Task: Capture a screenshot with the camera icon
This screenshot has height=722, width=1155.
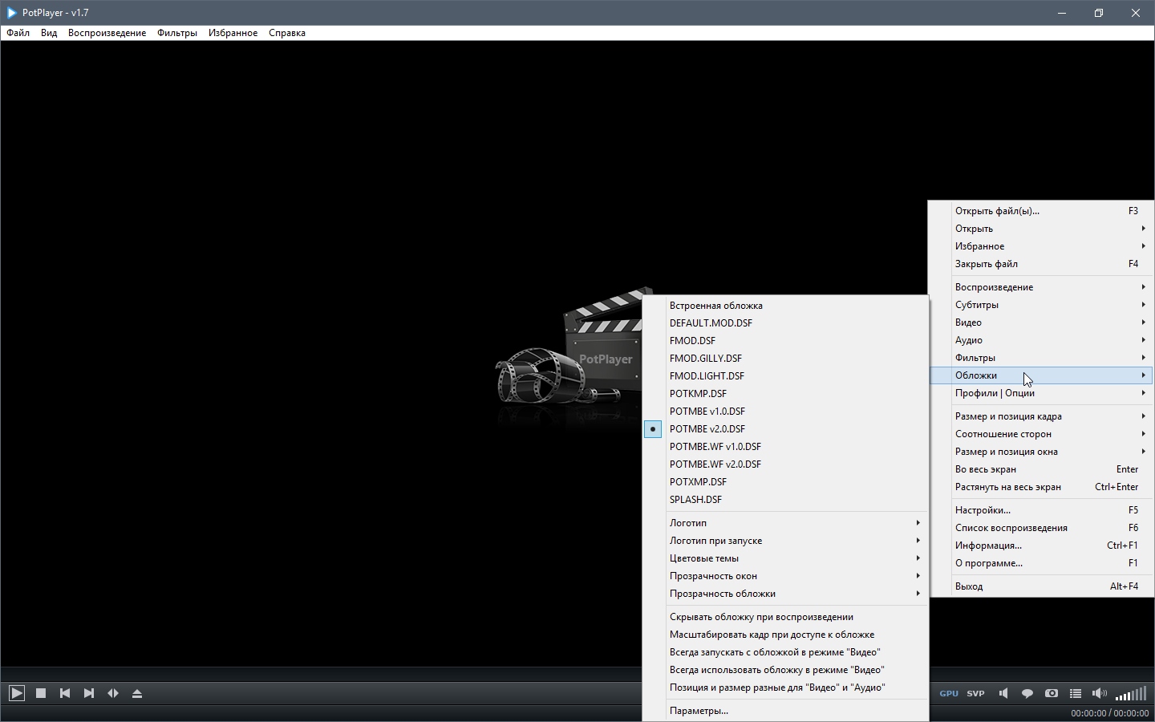Action: click(1052, 693)
